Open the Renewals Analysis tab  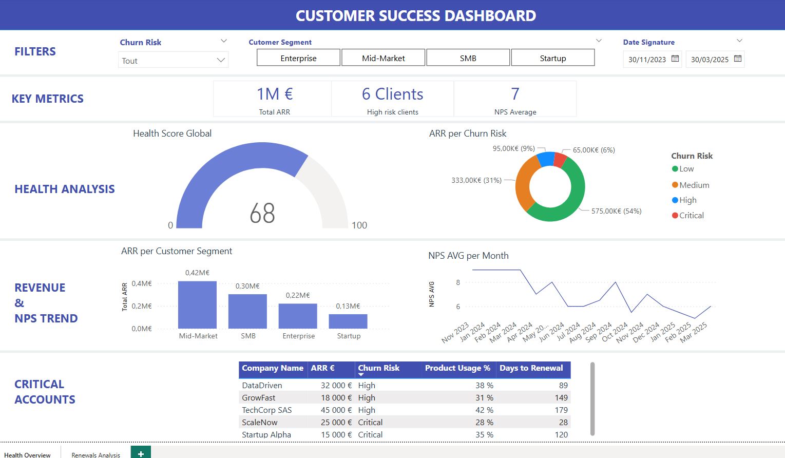tap(95, 454)
